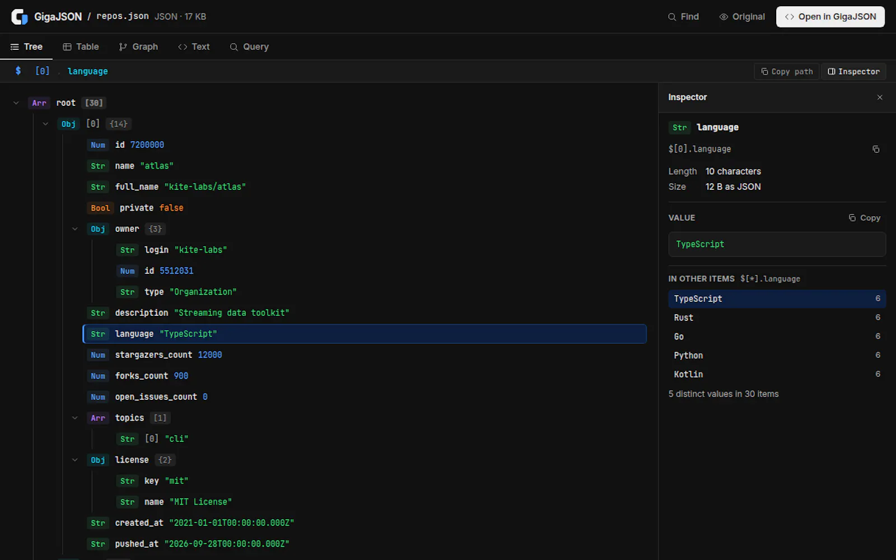Viewport: 896px width, 560px height.
Task: Select Kotlin in other items list
Action: pos(777,375)
